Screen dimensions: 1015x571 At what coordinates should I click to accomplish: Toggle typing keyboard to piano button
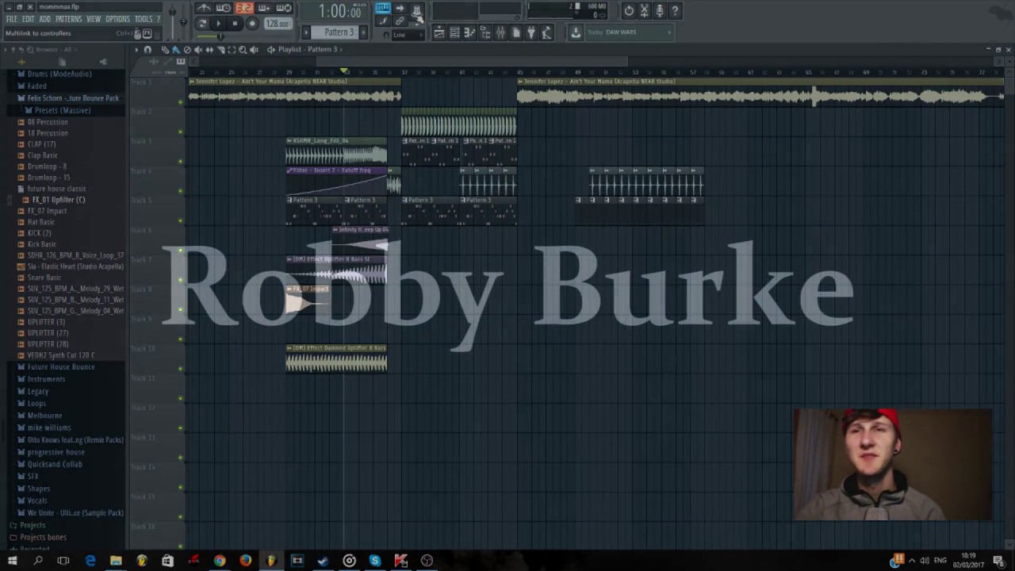382,8
